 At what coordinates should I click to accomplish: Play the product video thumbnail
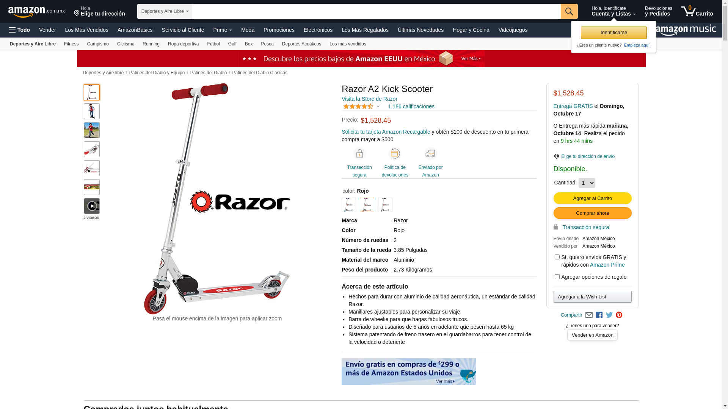(x=92, y=206)
